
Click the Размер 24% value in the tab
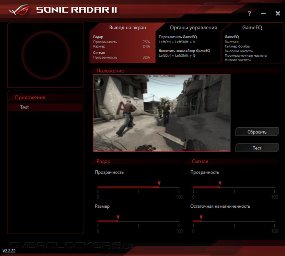click(146, 46)
